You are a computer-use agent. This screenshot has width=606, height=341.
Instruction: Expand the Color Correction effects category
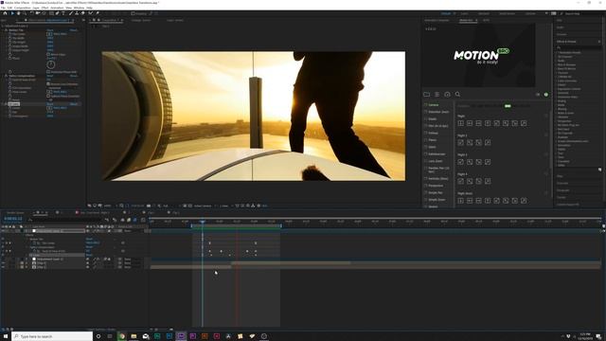click(557, 81)
